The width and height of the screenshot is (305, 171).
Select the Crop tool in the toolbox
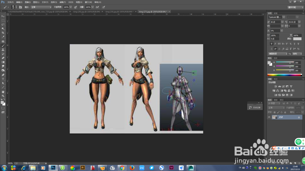(x=3, y=33)
